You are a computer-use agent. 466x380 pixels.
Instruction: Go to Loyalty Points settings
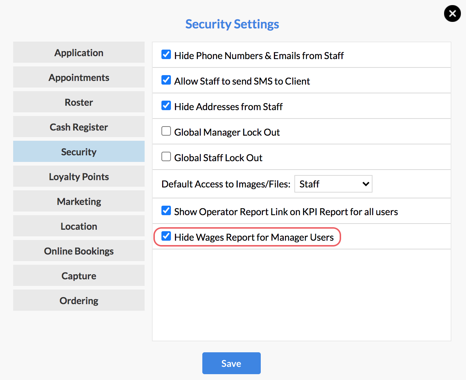pyautogui.click(x=79, y=177)
